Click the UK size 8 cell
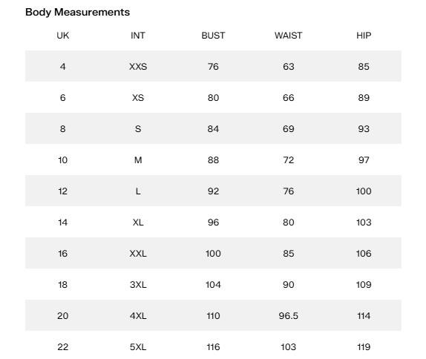Image resolution: width=426 pixels, height=359 pixels. [x=63, y=129]
